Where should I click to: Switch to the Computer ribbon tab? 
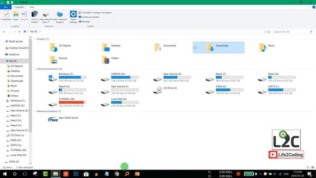19,7
